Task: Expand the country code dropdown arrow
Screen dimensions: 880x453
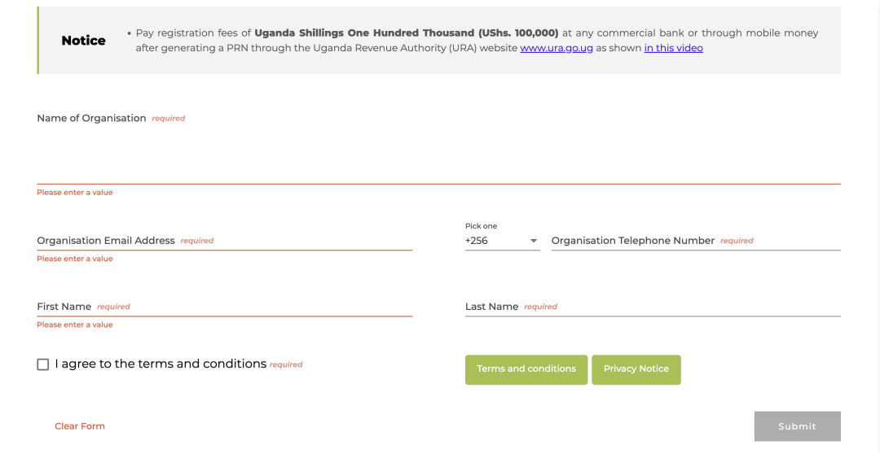Action: coord(534,241)
